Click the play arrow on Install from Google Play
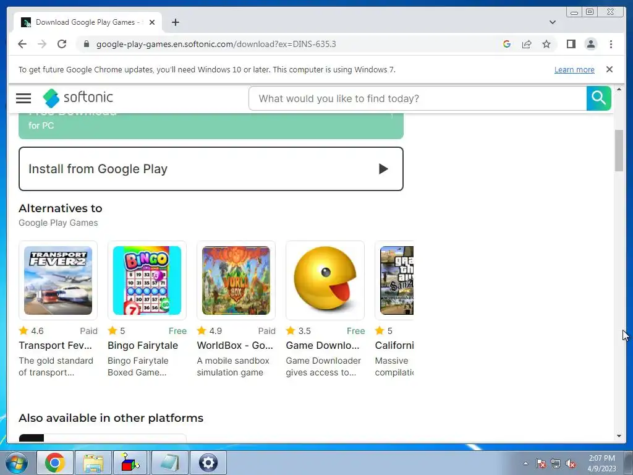The image size is (633, 475). 383,169
